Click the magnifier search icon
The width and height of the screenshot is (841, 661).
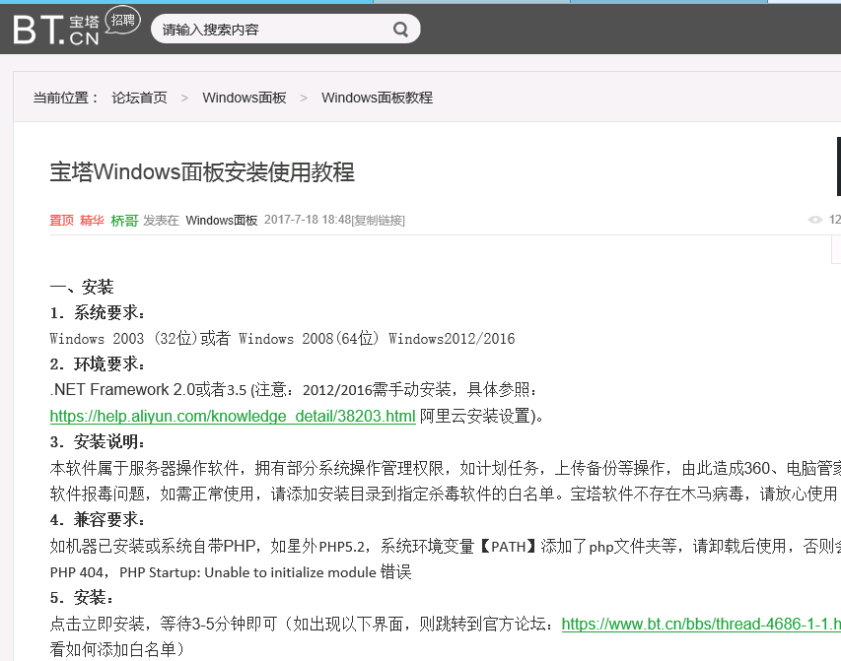[400, 29]
